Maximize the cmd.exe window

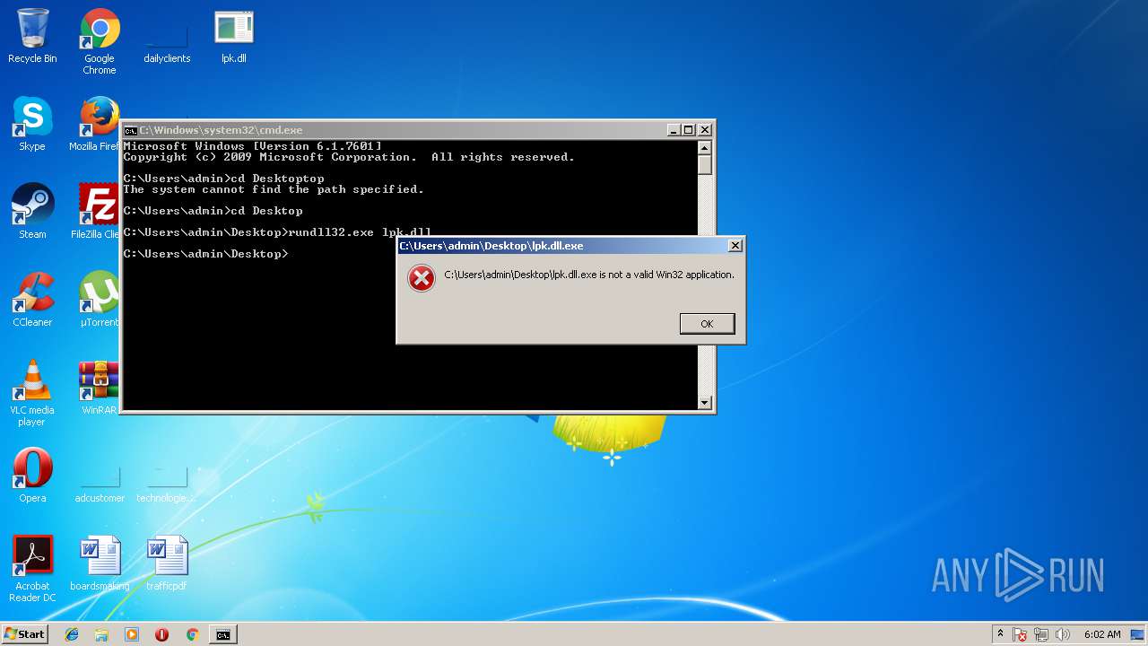(688, 130)
